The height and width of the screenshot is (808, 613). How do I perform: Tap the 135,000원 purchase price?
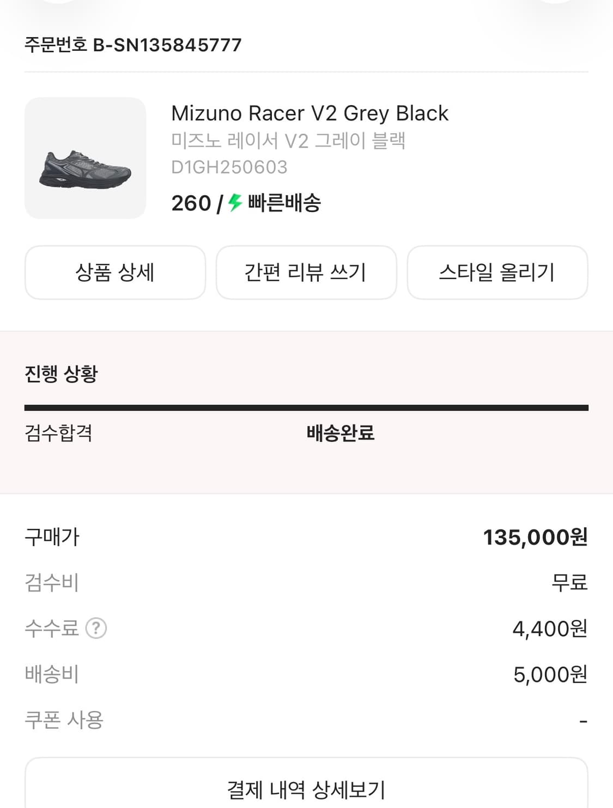(535, 537)
